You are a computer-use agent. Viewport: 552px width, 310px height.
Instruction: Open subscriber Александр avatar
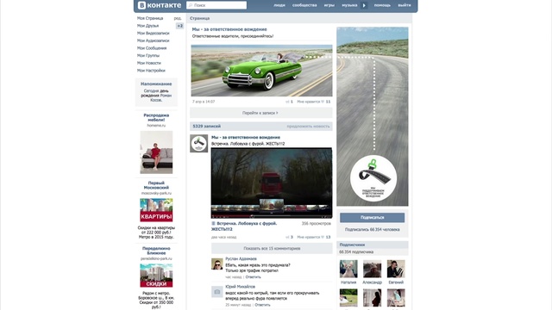[x=372, y=269]
